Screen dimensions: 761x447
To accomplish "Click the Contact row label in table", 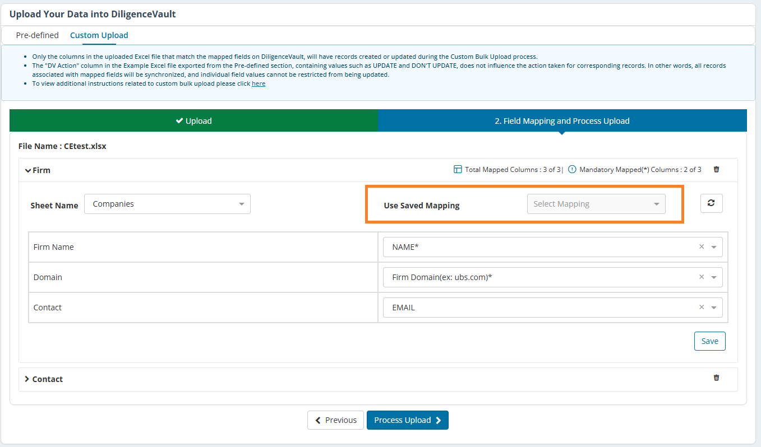I will click(x=48, y=308).
